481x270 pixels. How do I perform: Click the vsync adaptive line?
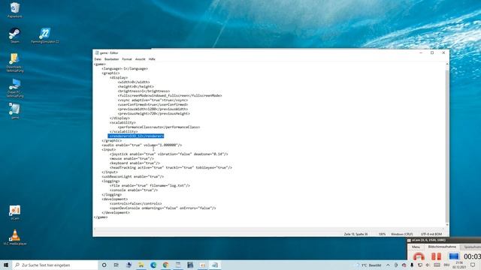[153, 100]
